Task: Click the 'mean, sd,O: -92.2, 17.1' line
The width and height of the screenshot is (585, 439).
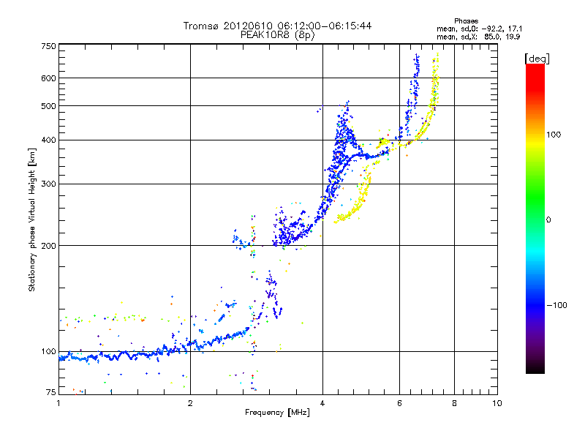Action: point(480,29)
